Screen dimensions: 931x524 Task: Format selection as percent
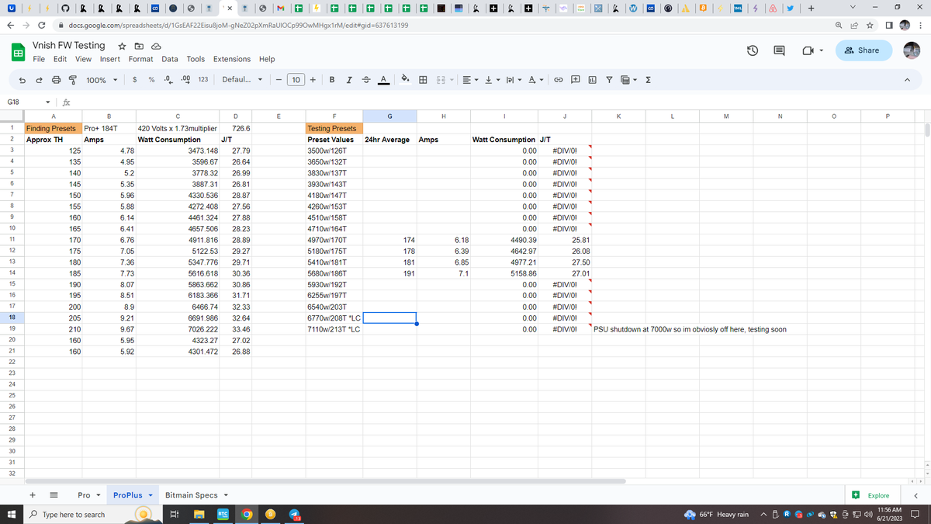pos(152,79)
